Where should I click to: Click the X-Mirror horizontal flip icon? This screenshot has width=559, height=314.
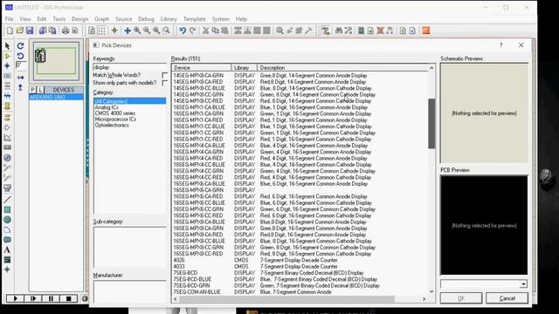21,78
